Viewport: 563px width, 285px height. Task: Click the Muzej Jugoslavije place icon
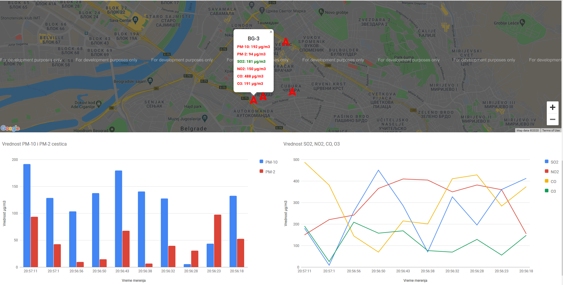204,117
